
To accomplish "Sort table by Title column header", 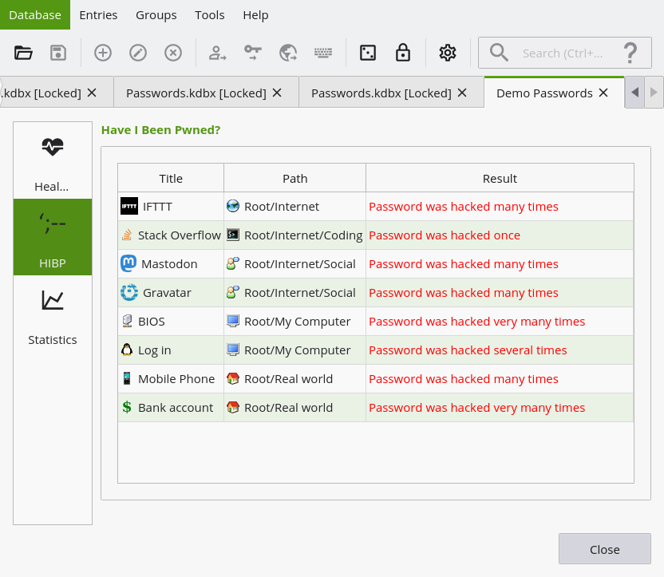I will [171, 178].
